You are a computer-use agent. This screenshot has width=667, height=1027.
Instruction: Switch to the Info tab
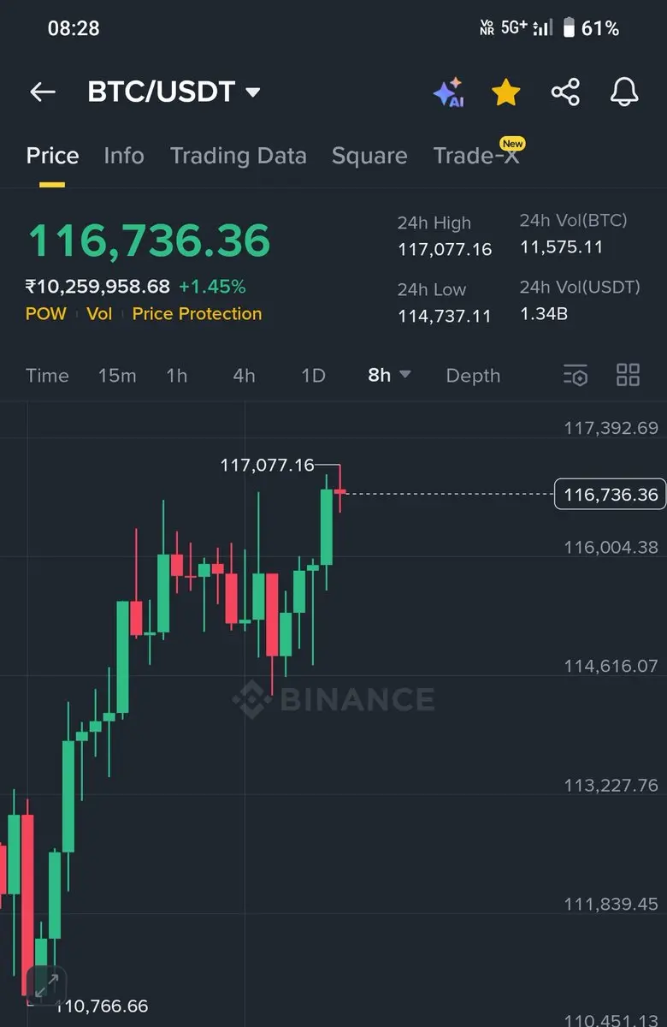pyautogui.click(x=124, y=156)
